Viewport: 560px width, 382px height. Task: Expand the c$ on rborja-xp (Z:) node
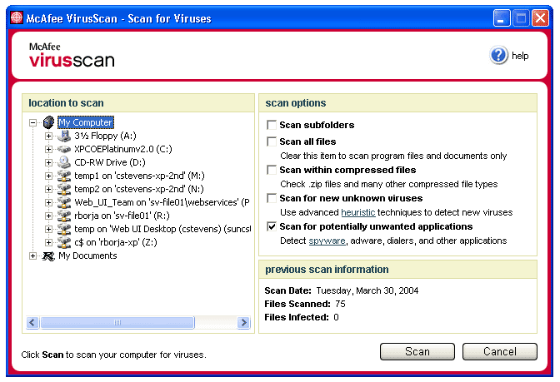click(48, 242)
